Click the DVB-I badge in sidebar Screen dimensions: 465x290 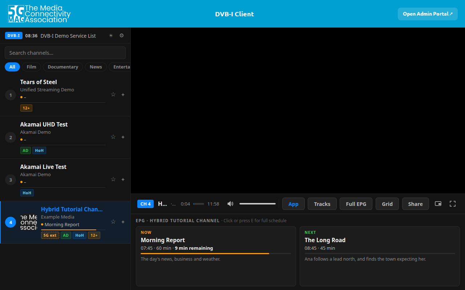(14, 36)
